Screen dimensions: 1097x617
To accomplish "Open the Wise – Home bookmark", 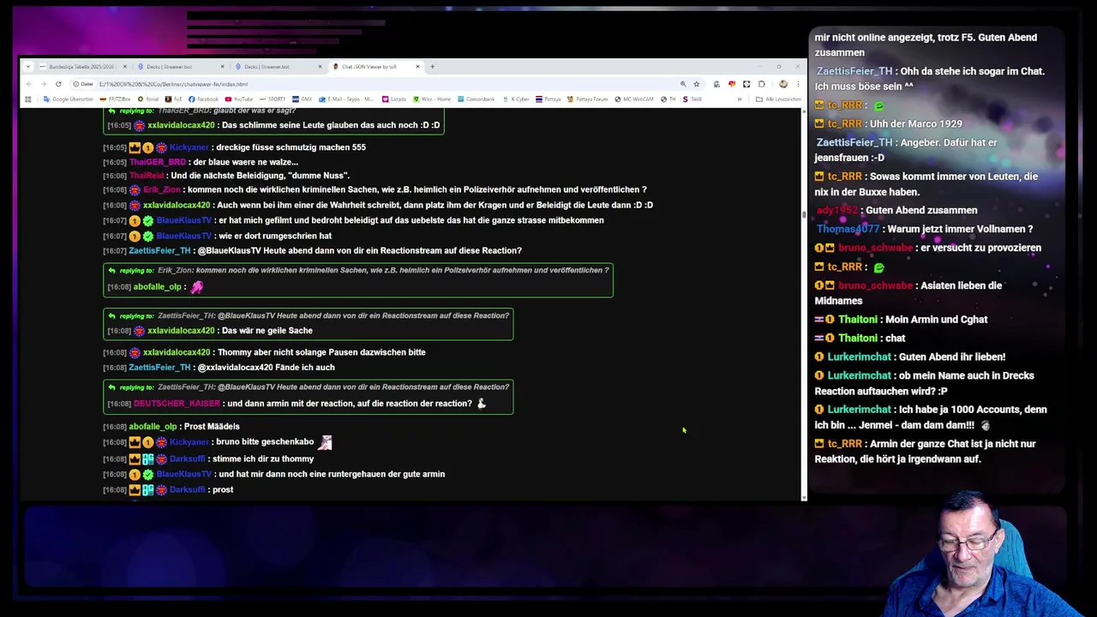I will [432, 99].
